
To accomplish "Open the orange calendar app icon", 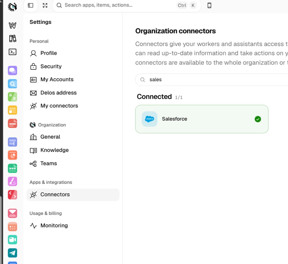I will pyautogui.click(x=12, y=227).
